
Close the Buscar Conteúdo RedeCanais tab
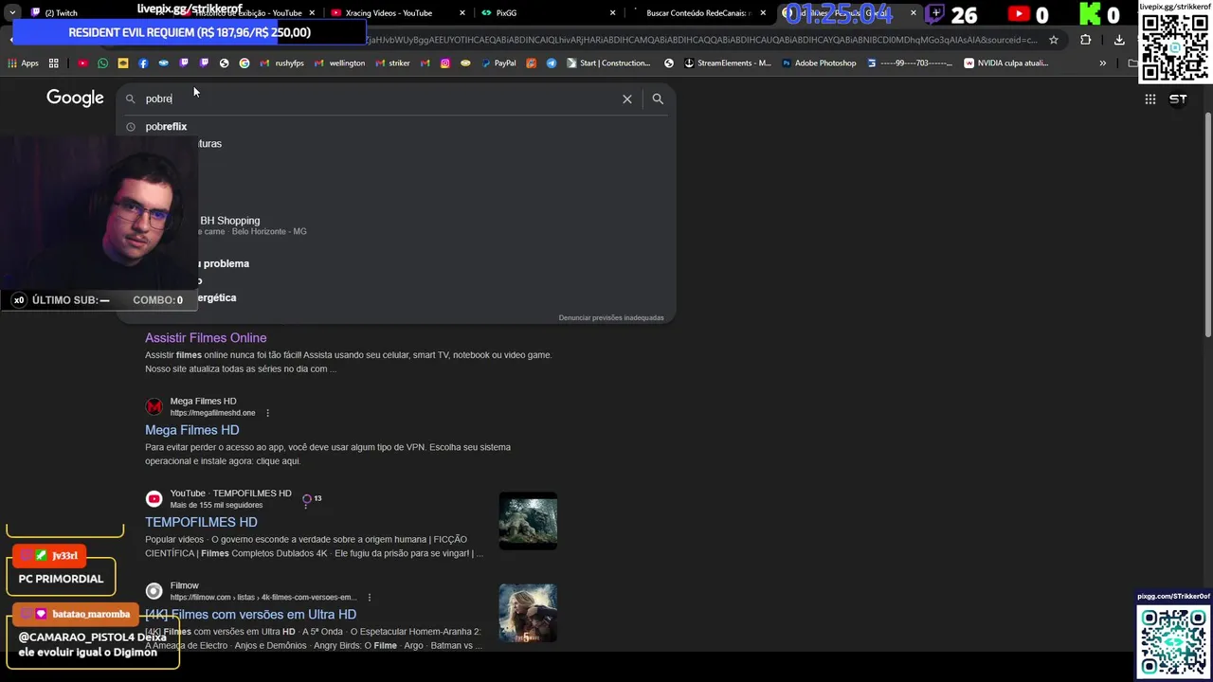(763, 13)
